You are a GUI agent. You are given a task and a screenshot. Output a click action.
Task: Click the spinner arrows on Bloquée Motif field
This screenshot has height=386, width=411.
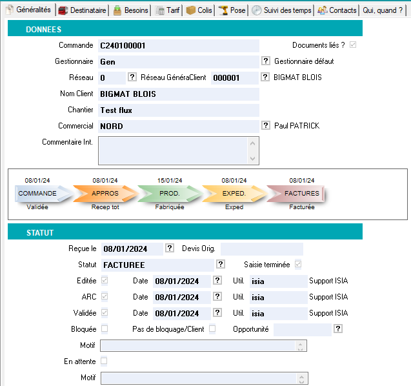click(300, 345)
